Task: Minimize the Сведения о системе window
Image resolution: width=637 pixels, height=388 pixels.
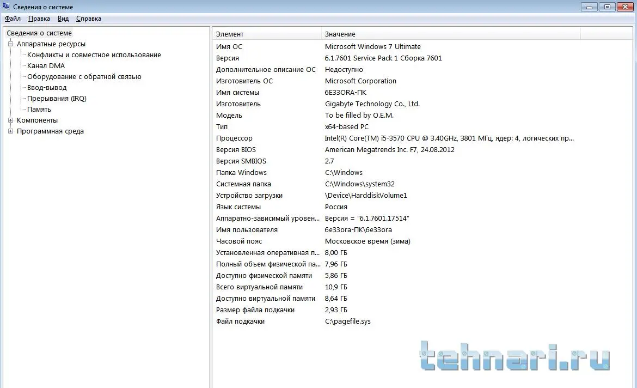Action: coord(589,7)
